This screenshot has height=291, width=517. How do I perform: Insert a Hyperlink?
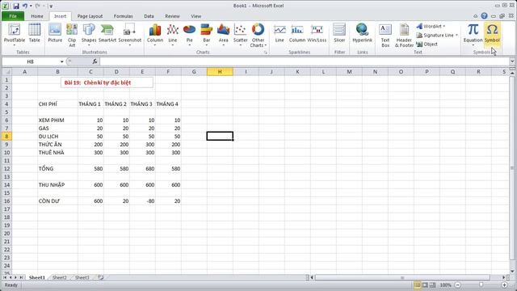click(362, 33)
